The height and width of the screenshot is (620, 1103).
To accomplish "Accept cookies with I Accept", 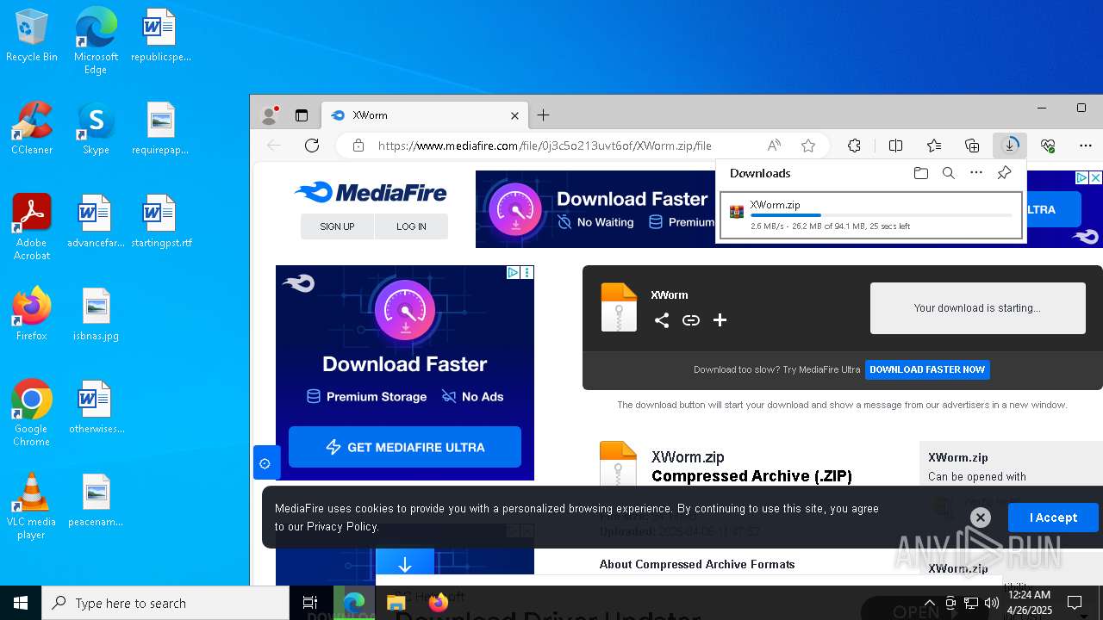I will [x=1053, y=518].
